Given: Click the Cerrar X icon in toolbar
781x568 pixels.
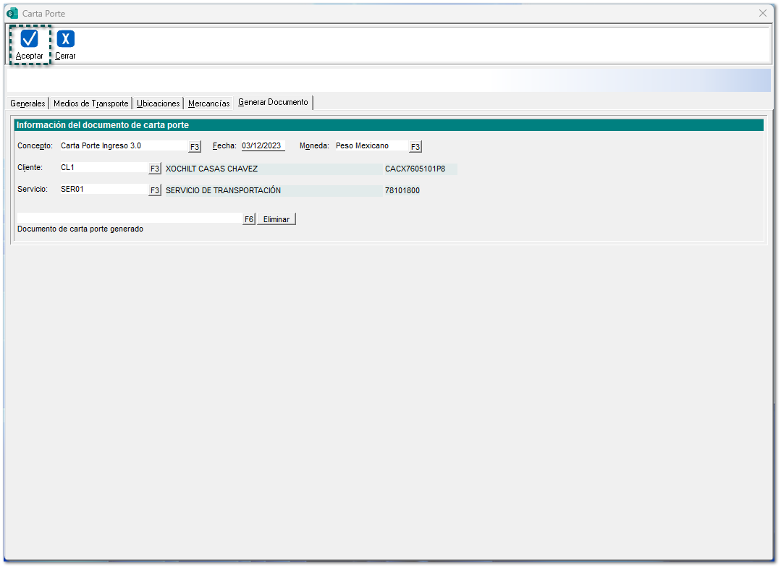Looking at the screenshot, I should [66, 39].
